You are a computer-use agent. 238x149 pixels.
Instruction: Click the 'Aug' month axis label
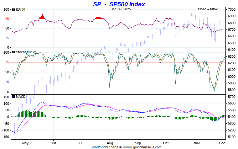(110, 143)
